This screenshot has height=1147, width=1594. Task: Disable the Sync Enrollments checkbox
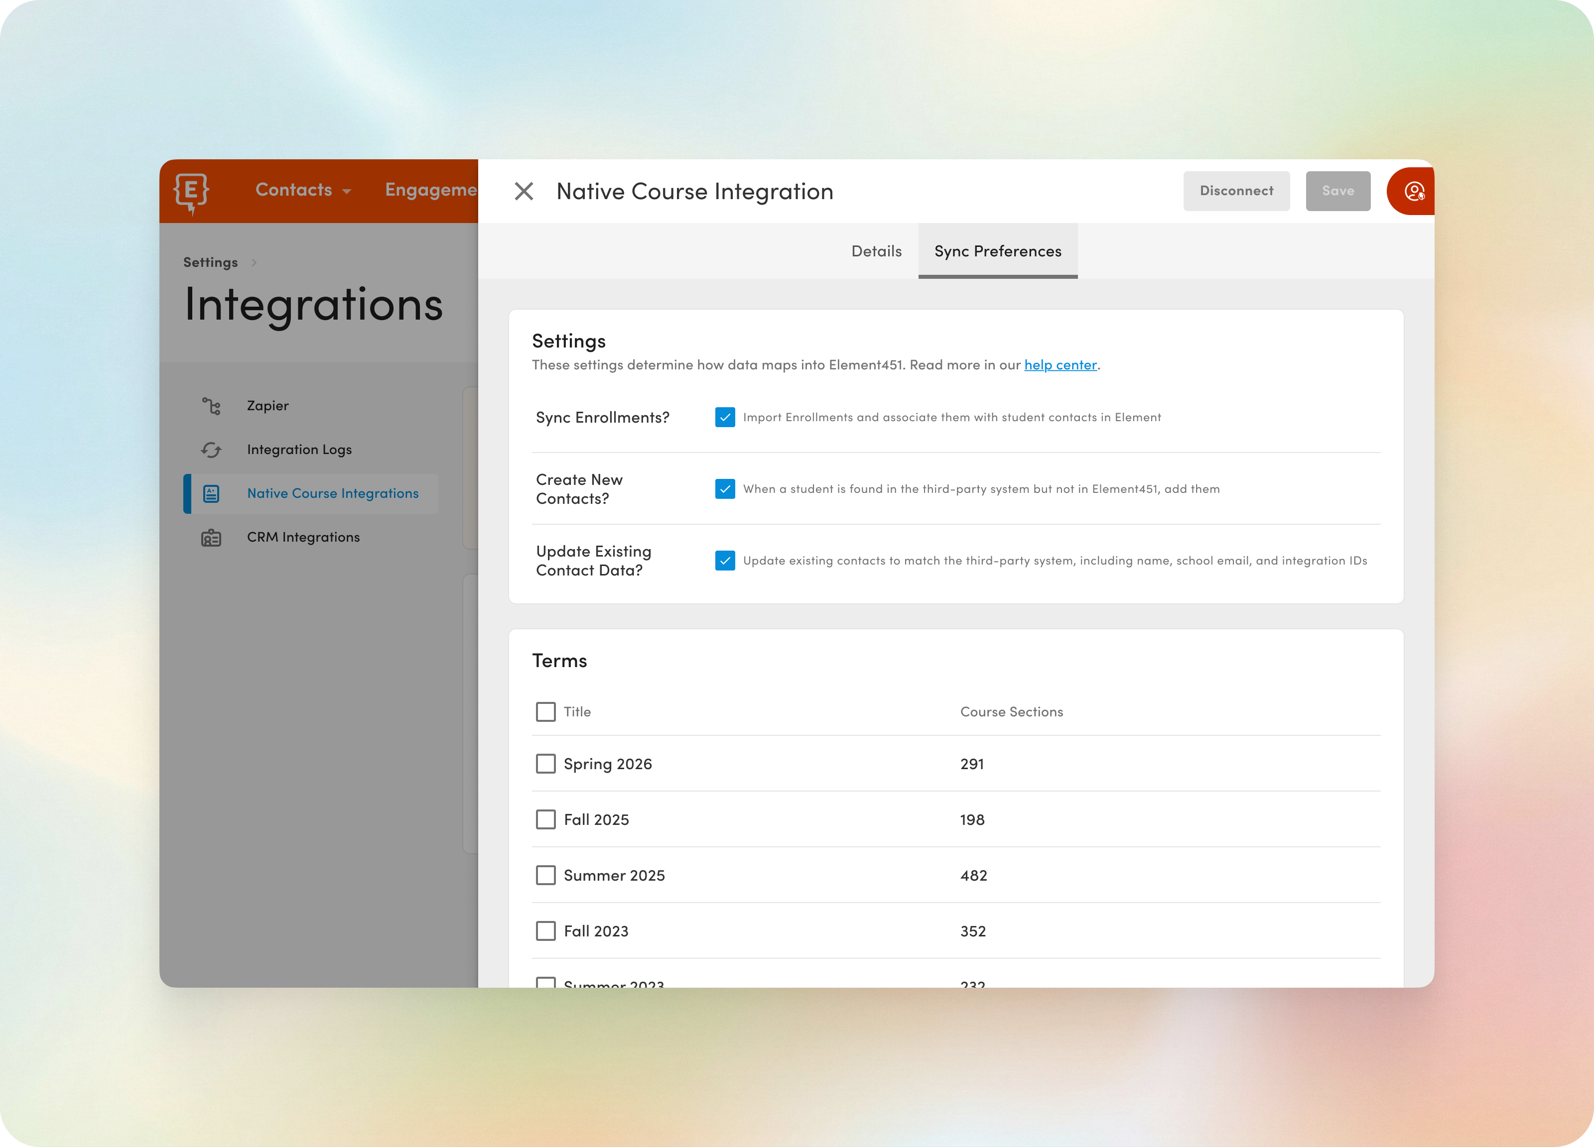pyautogui.click(x=725, y=417)
